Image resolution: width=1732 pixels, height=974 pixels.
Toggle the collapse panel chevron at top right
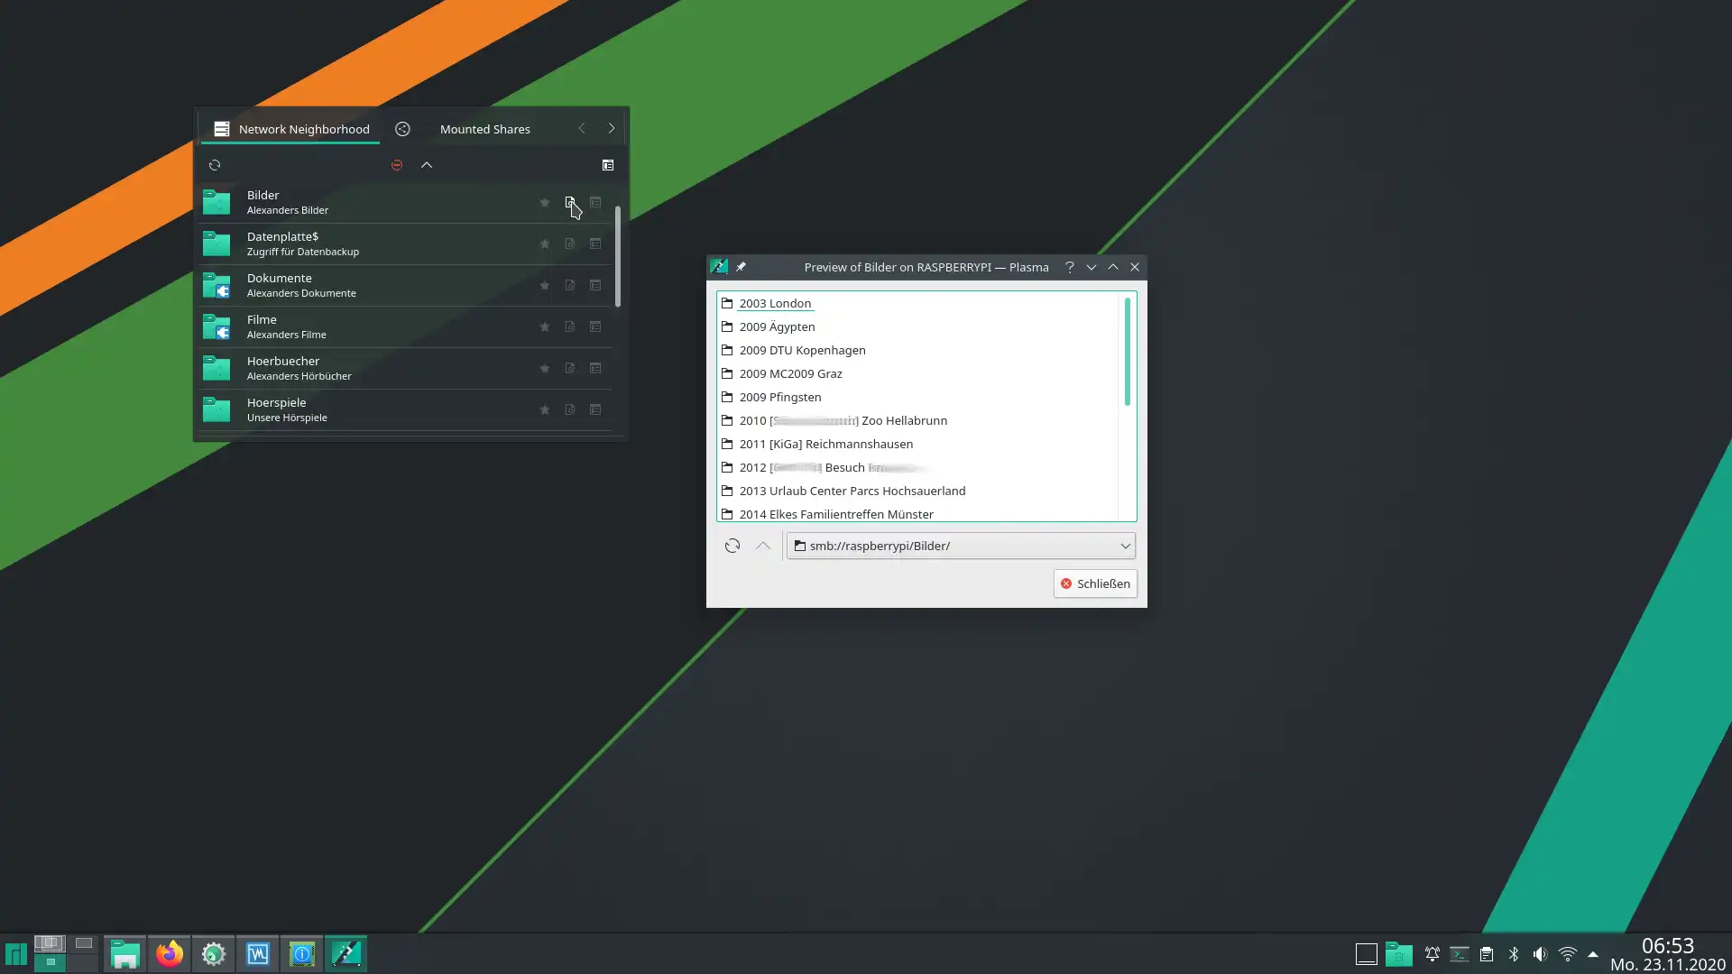pos(426,164)
